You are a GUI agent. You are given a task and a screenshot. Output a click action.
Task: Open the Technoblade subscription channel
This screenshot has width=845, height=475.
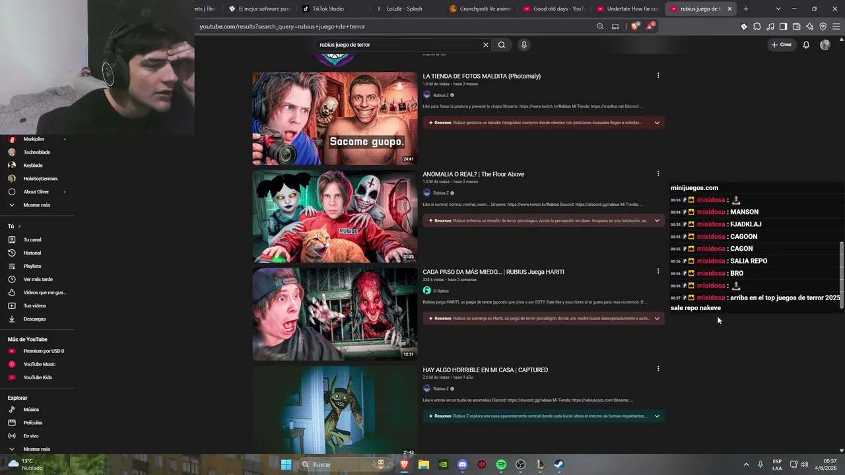pyautogui.click(x=37, y=152)
